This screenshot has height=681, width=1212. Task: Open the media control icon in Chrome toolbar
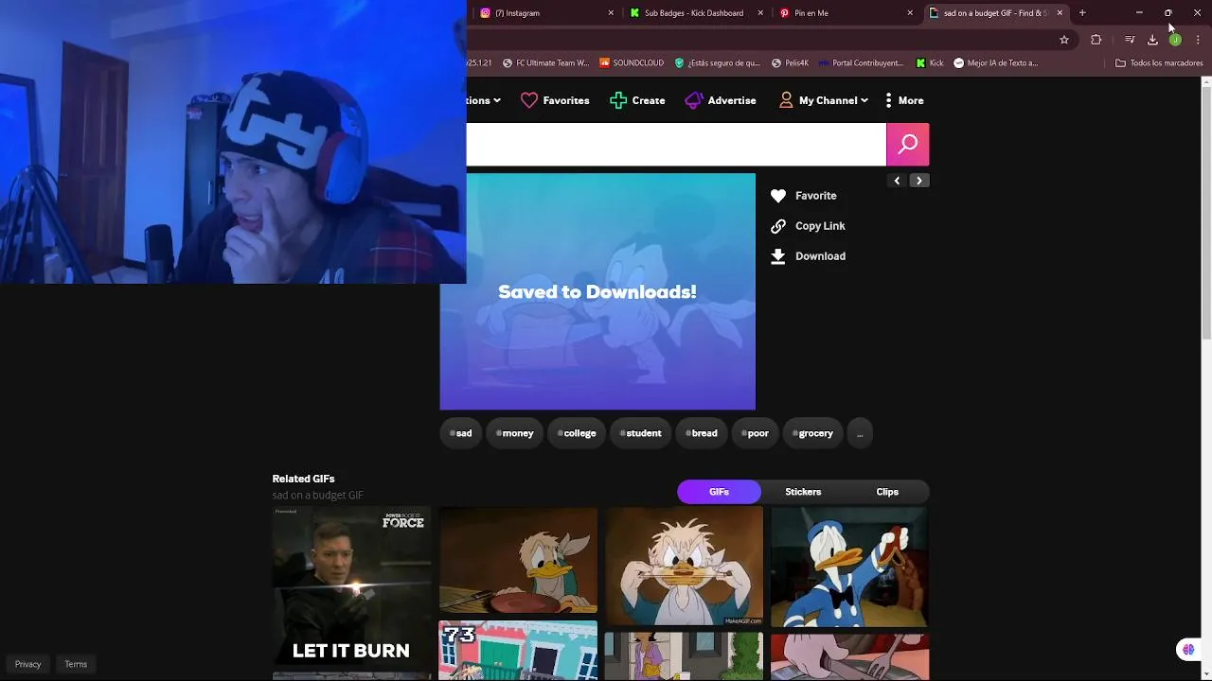(1130, 40)
